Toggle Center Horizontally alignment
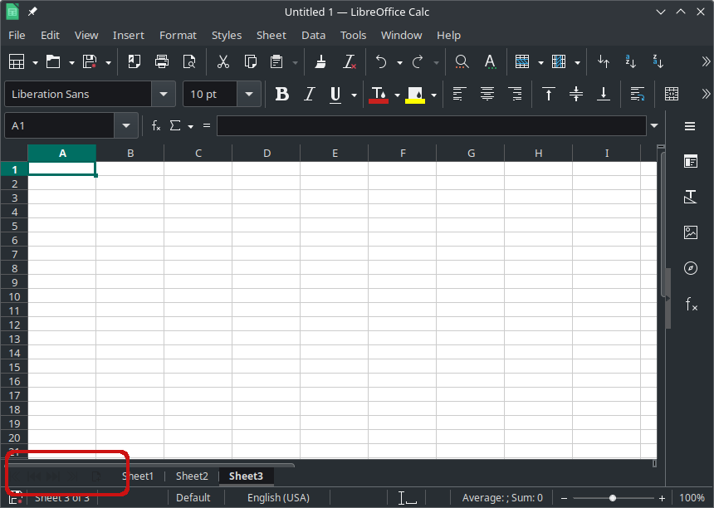 point(487,95)
